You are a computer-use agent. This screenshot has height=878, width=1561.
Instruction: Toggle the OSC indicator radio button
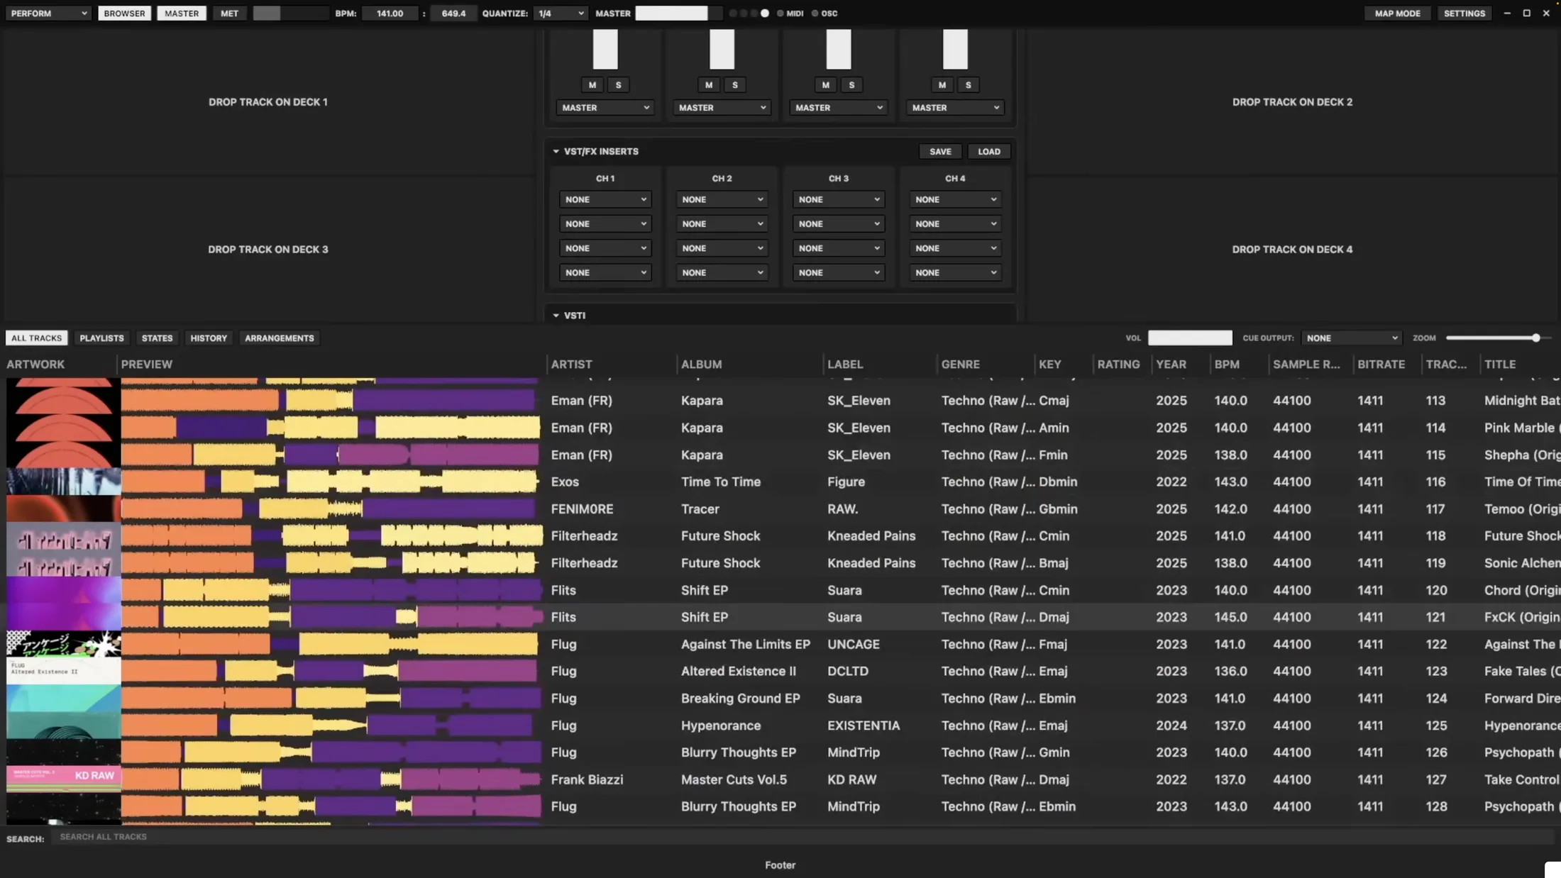(x=815, y=13)
